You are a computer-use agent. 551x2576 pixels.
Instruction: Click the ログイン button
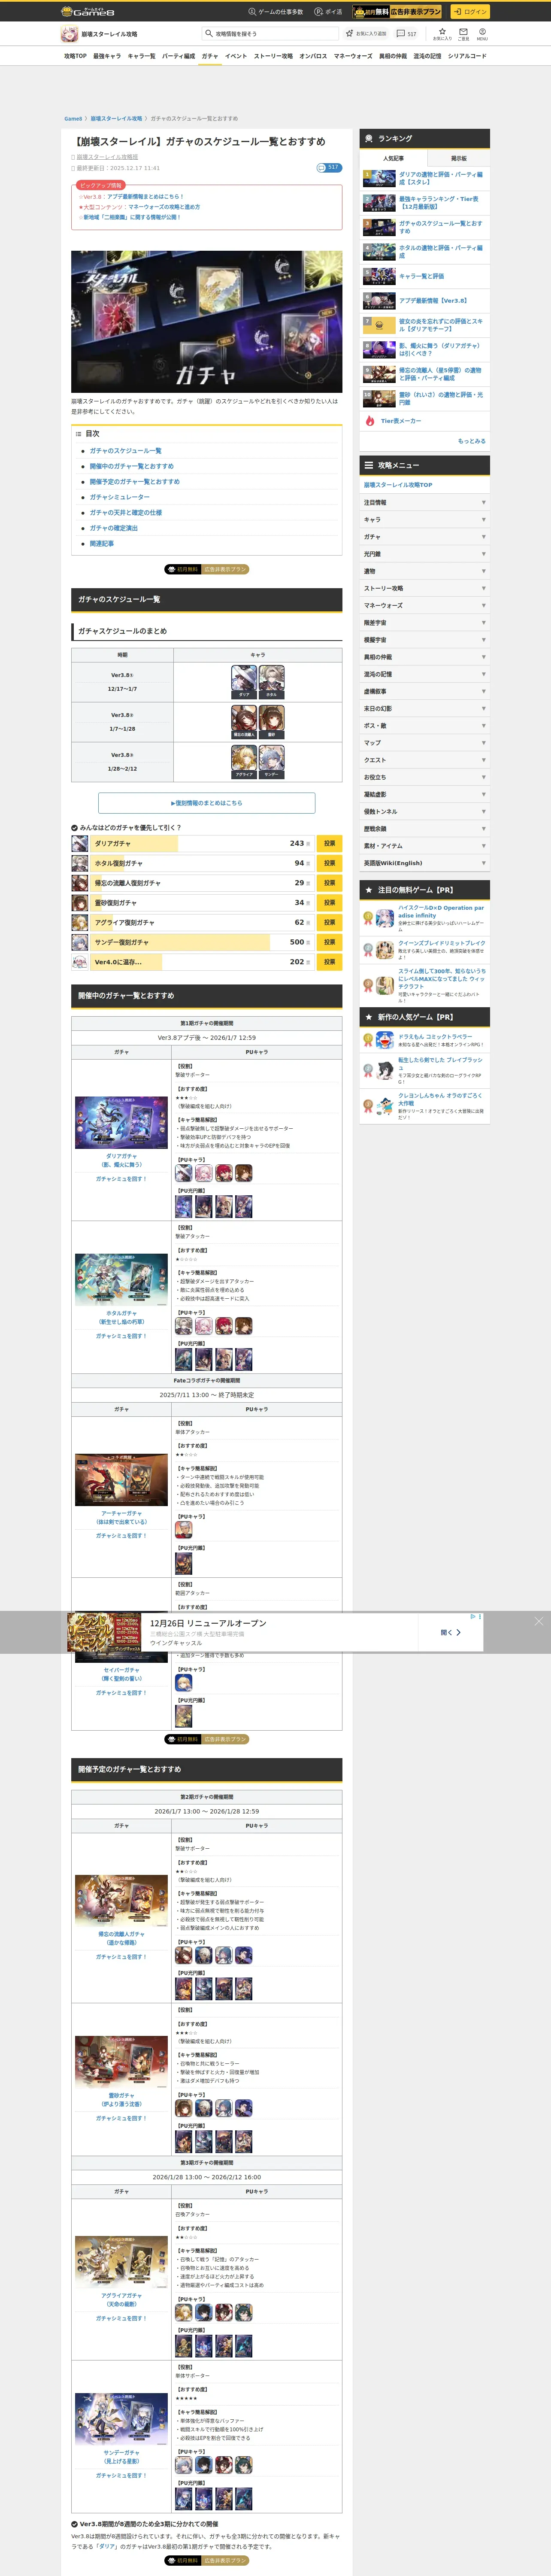(x=469, y=12)
